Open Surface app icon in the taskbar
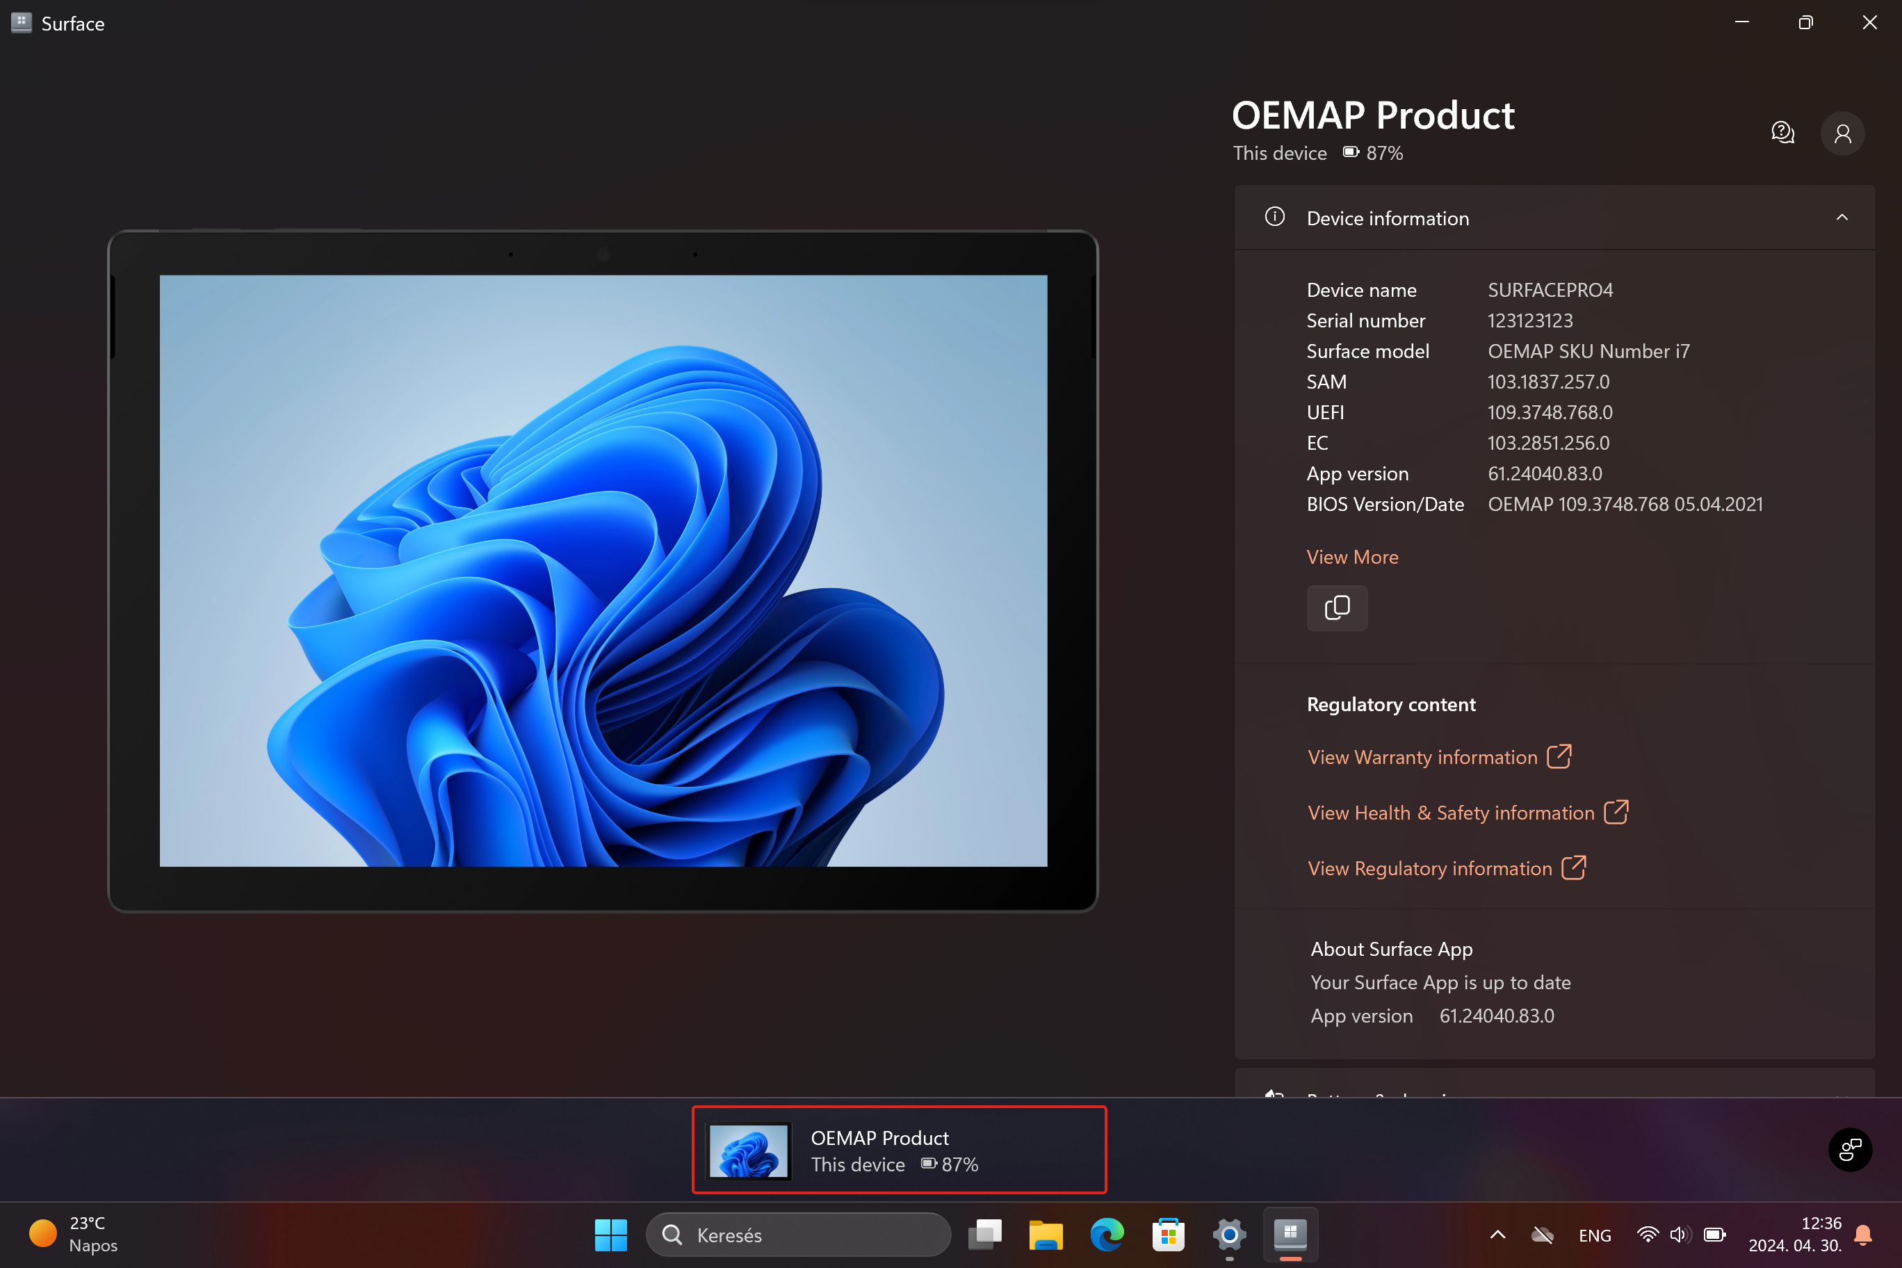This screenshot has height=1268, width=1902. coord(1290,1234)
